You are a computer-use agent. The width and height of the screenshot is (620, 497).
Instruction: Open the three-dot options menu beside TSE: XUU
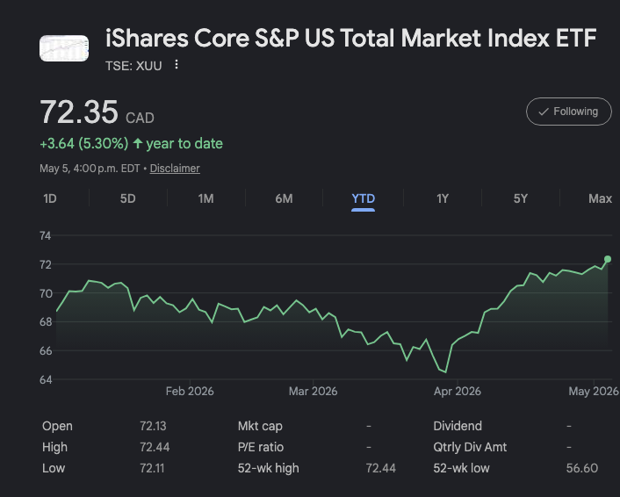177,64
